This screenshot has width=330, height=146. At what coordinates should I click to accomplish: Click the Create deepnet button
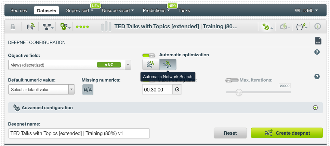[287, 133]
